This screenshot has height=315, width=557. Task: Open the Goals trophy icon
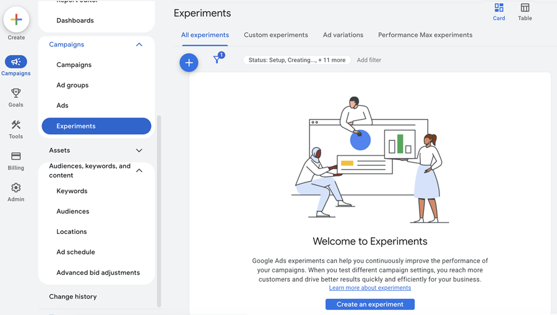(16, 93)
